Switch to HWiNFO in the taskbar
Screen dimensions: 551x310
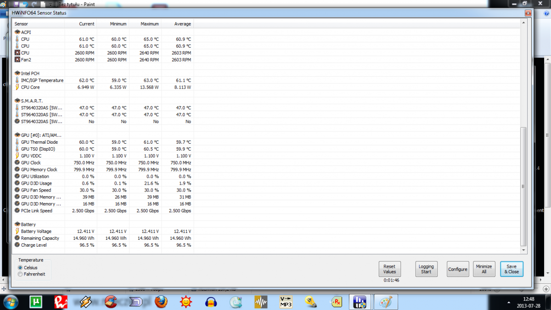tap(360, 302)
